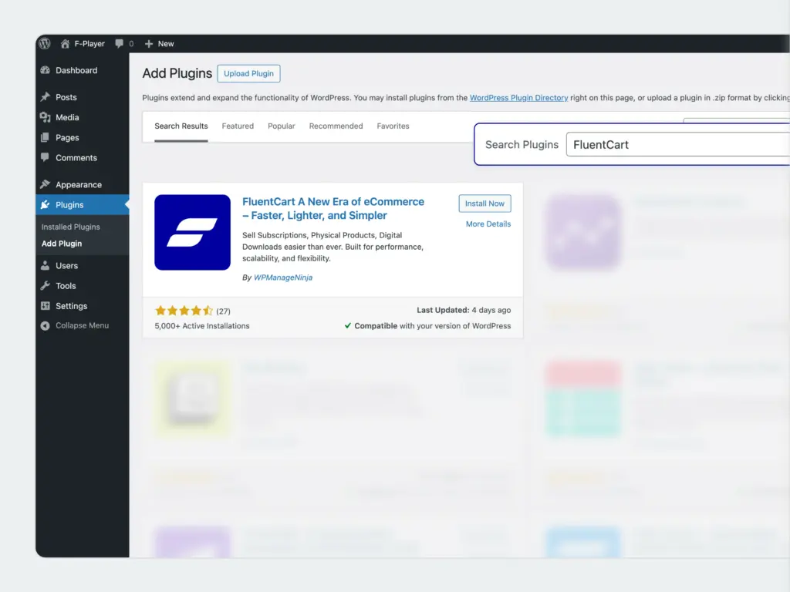
Task: Click the Comments icon in sidebar
Action: (x=46, y=157)
